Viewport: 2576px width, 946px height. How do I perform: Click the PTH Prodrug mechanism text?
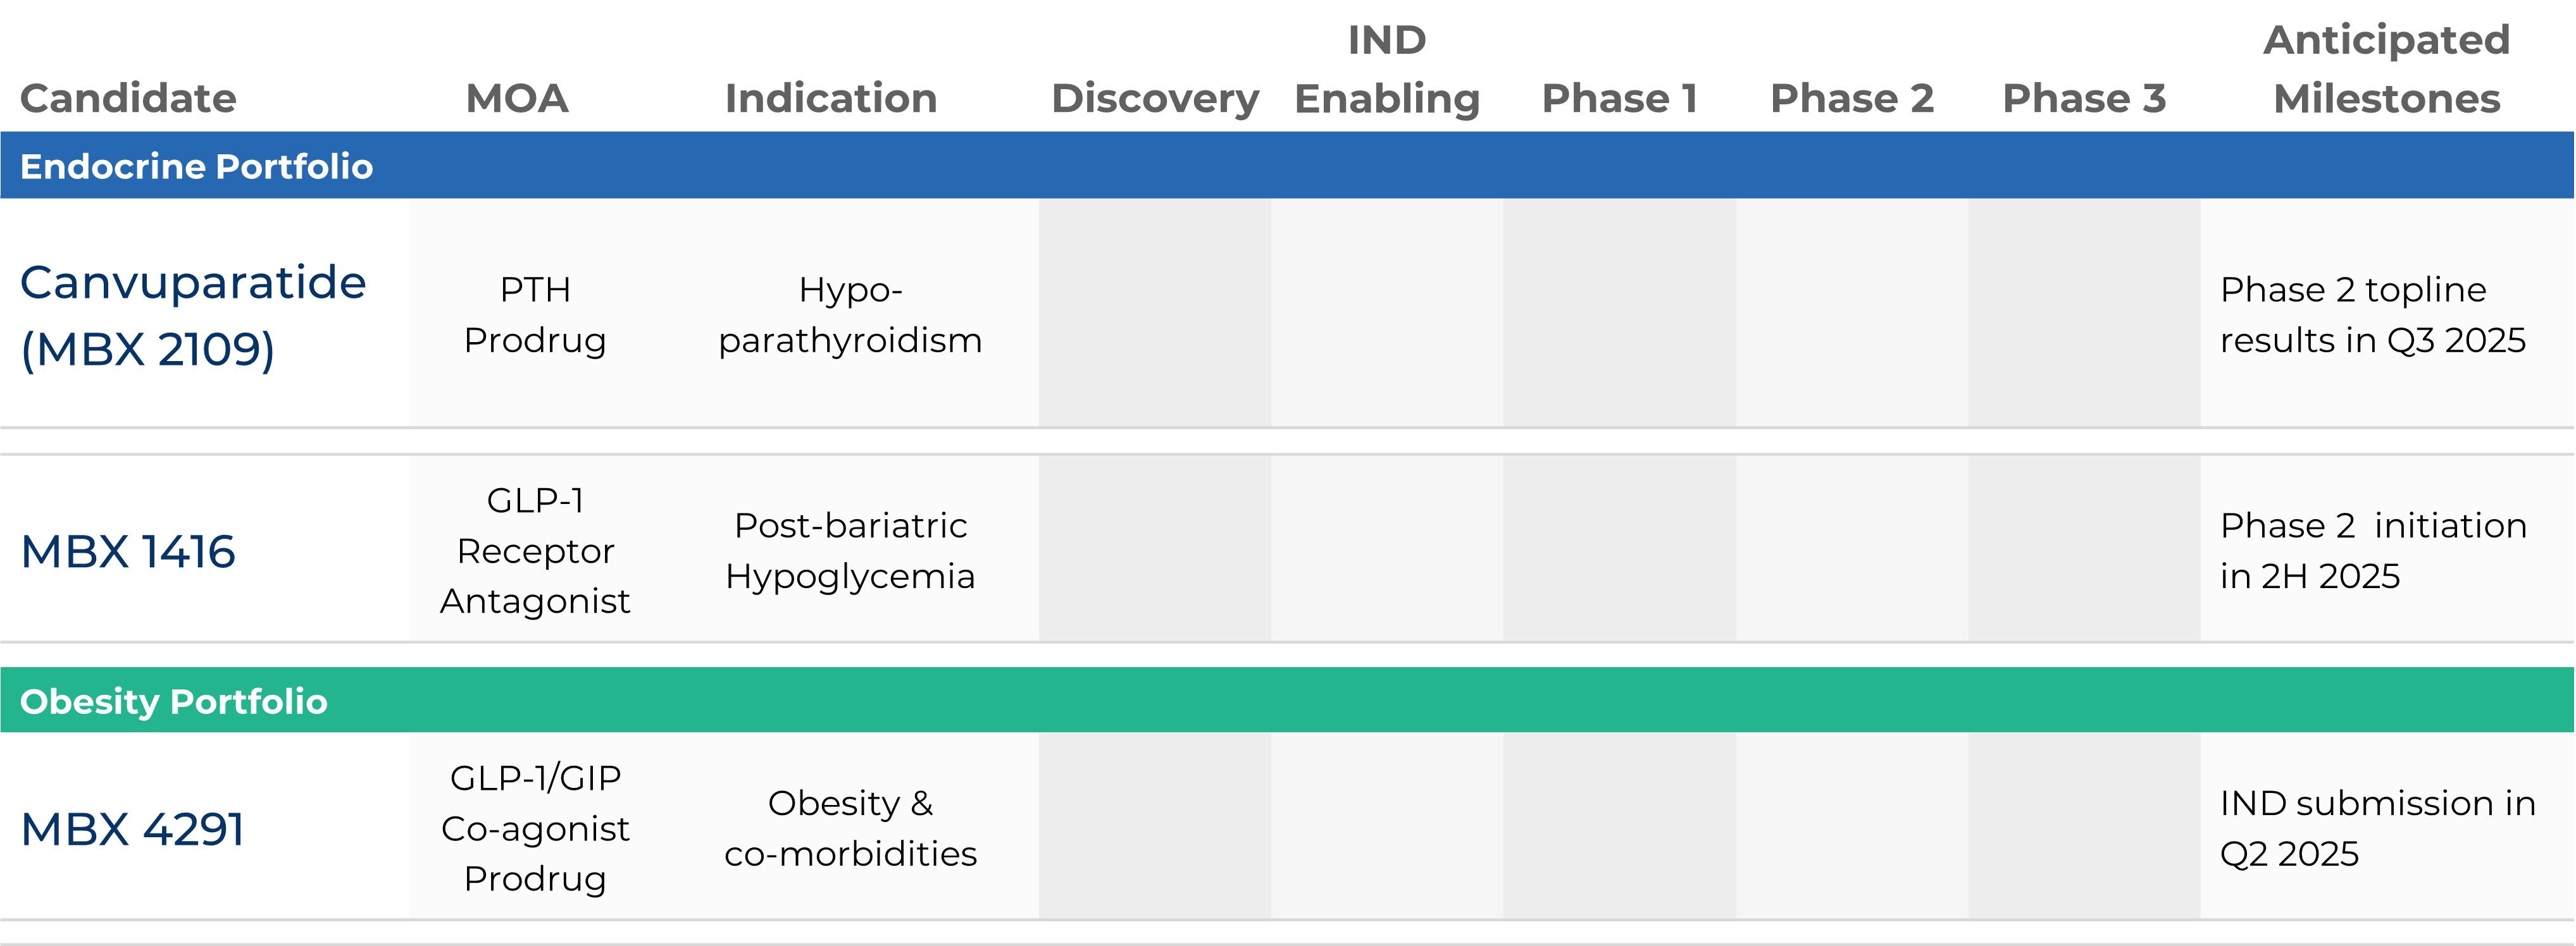535,315
